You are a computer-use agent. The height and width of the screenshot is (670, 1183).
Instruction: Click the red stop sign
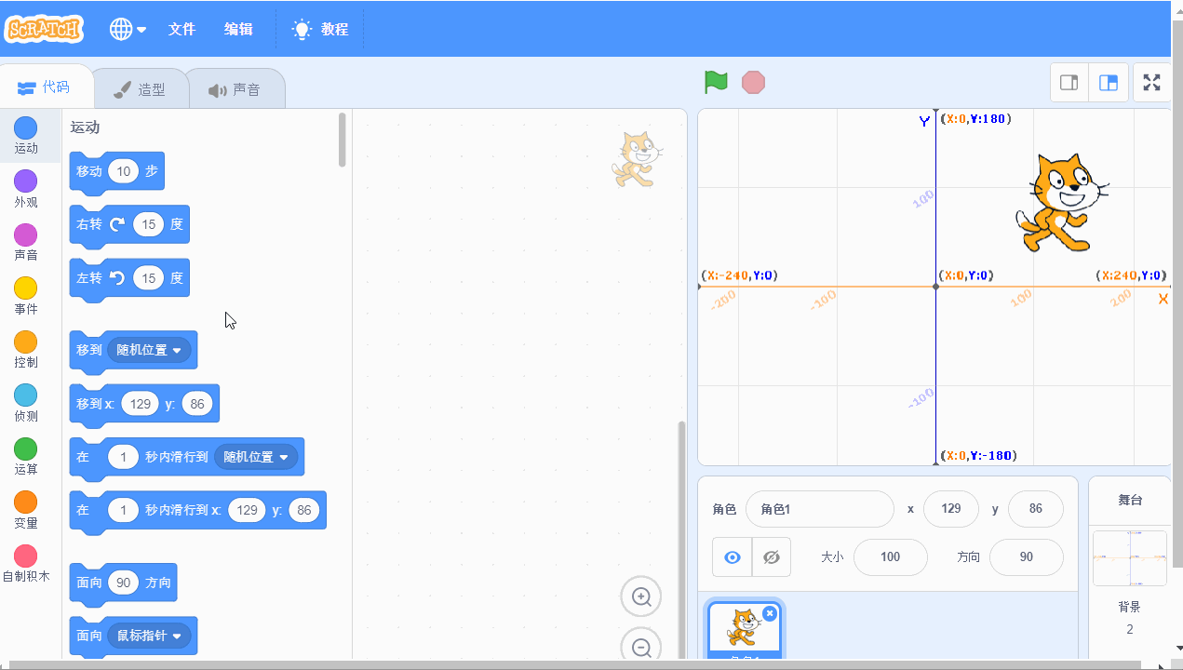click(753, 82)
